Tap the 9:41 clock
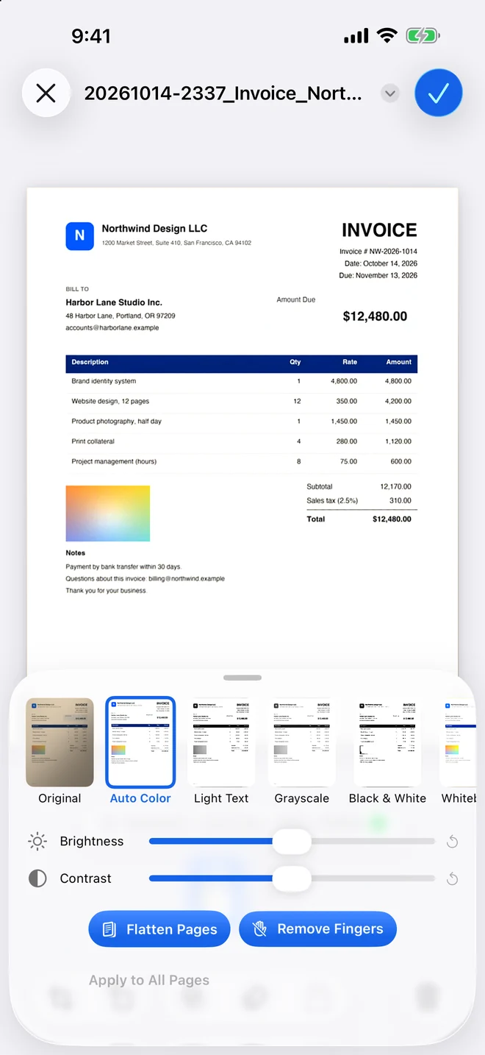The image size is (485, 1055). tap(91, 35)
